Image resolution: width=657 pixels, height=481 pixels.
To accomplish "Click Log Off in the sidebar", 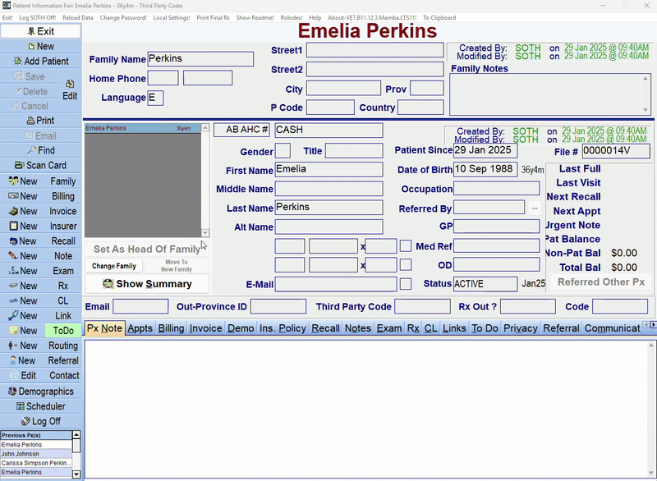I will [41, 421].
